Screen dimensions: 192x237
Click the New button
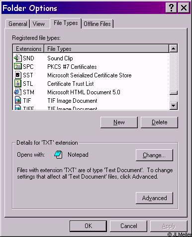pyautogui.click(x=119, y=122)
